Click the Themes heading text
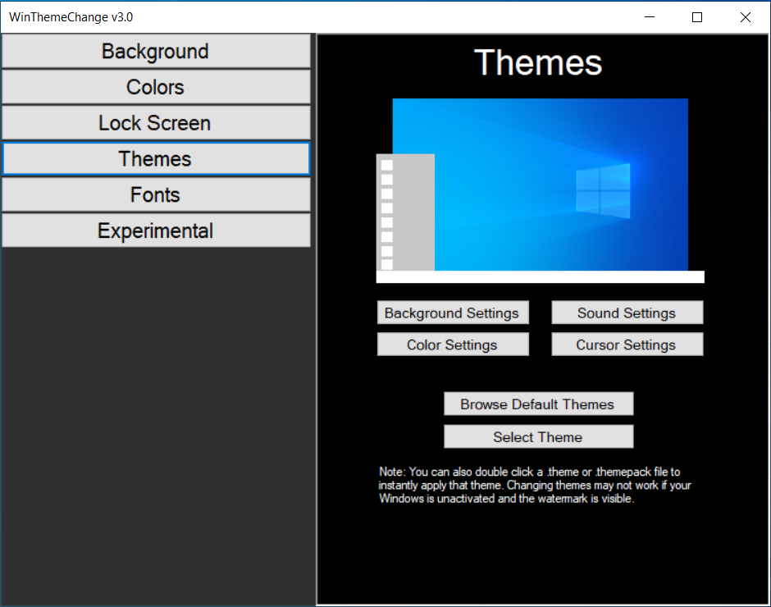 pos(538,62)
